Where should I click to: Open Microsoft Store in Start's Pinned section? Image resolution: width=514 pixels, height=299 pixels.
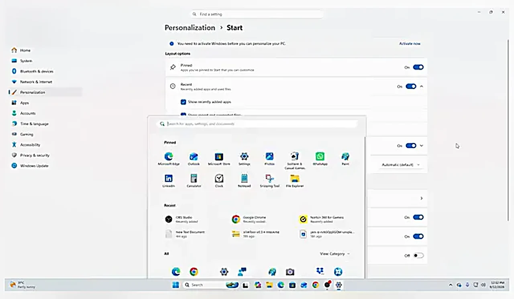pyautogui.click(x=219, y=158)
